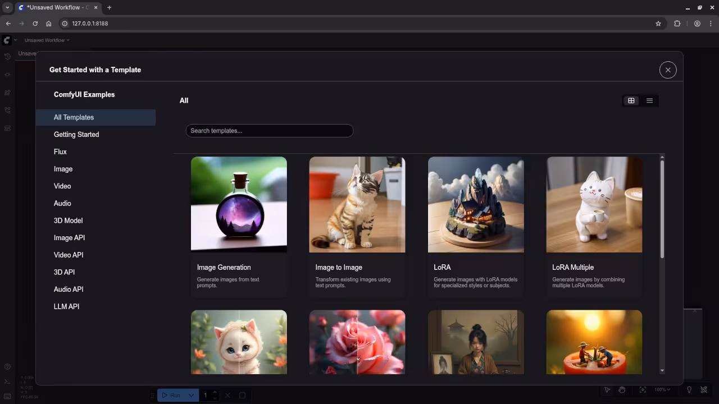Open the Video template category

point(95,186)
